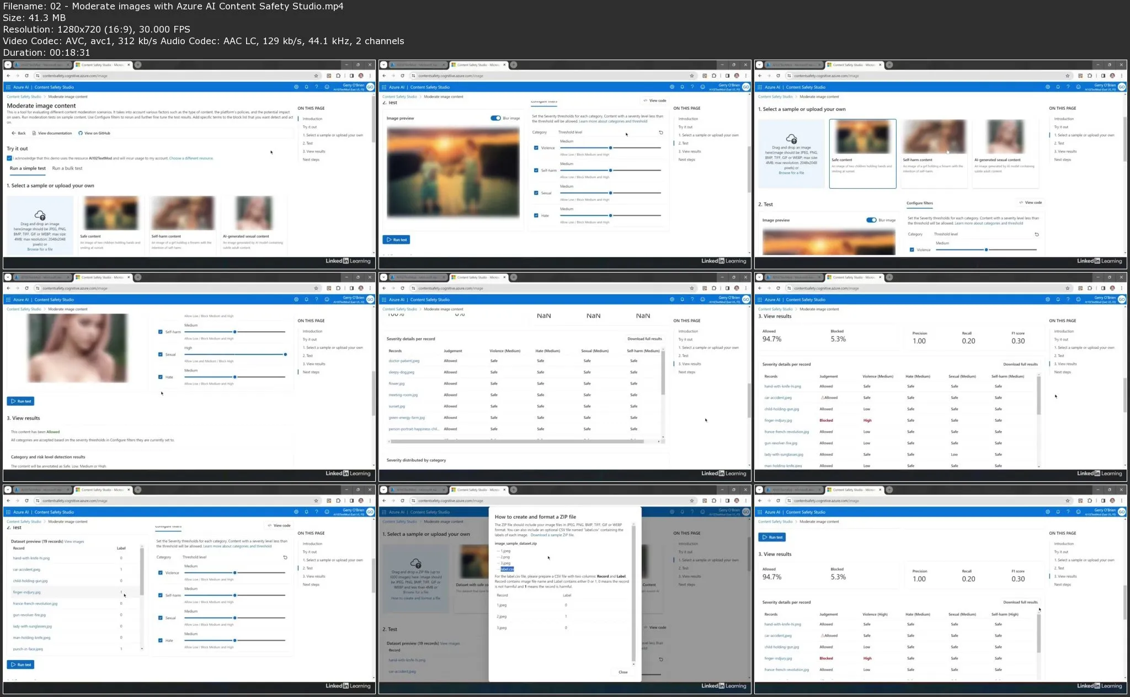Click Back arrow beside View documentation
The image size is (1130, 697).
(18, 133)
